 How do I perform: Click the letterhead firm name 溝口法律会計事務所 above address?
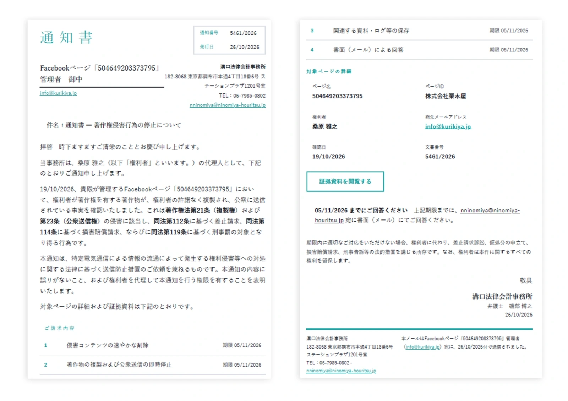coord(243,67)
